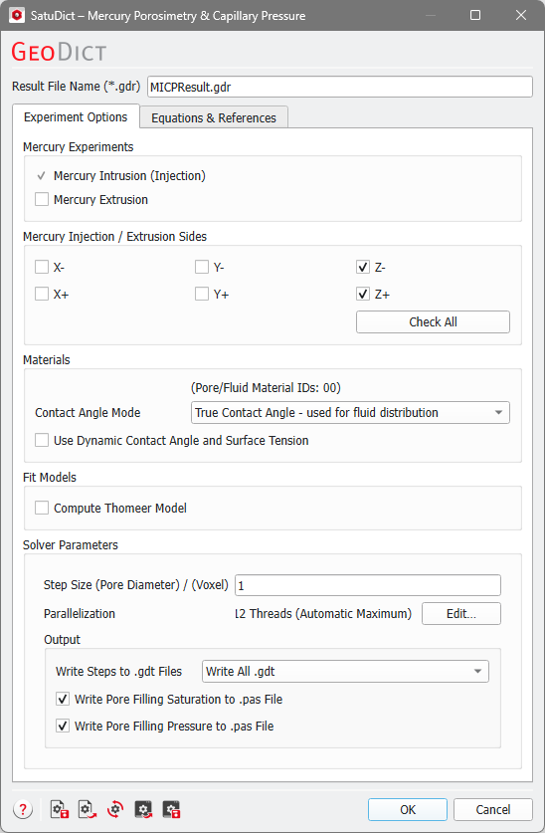Click the Step Size (Pore Diameter) input field
The height and width of the screenshot is (833, 545).
click(x=368, y=585)
